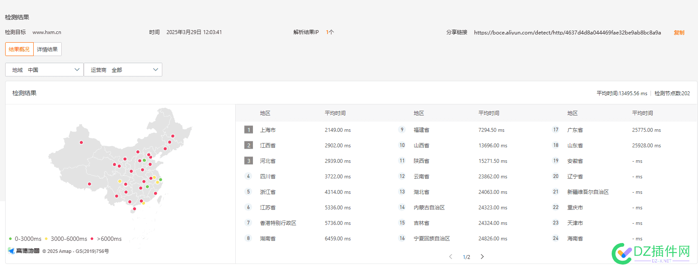Click the 江西省 row

[313, 145]
